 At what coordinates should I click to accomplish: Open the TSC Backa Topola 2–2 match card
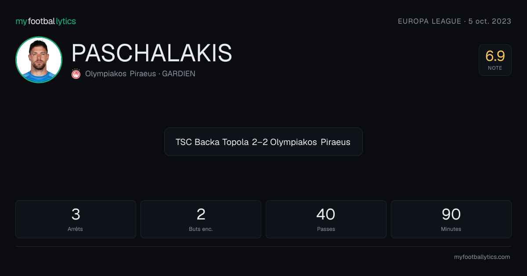coord(263,142)
